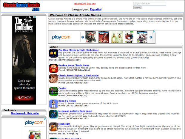
Task: Click golf game cover in sidebar ad
Action: [x=34, y=134]
